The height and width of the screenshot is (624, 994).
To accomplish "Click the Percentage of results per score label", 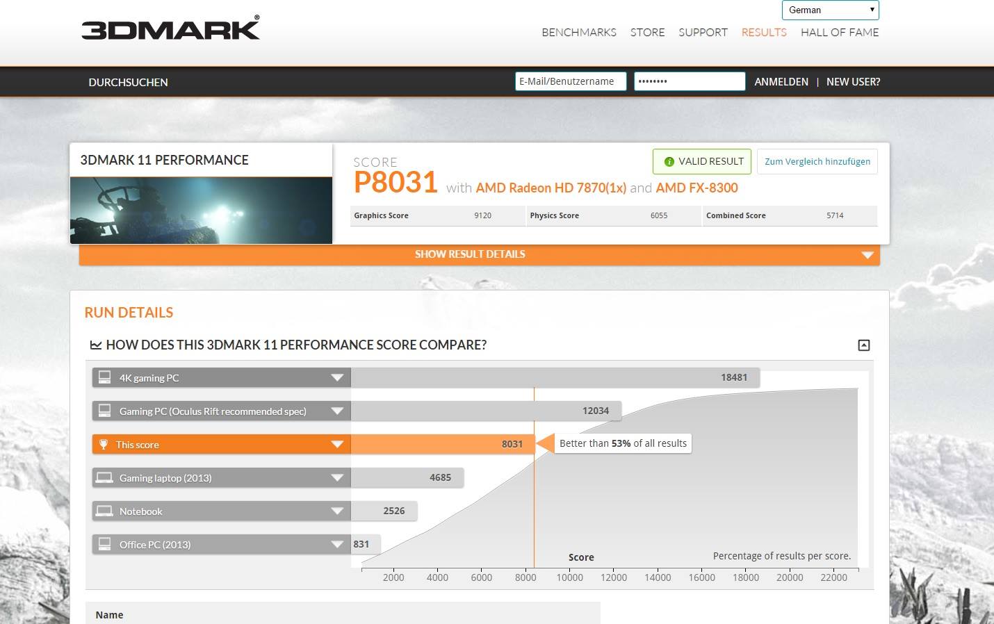I will pos(782,556).
